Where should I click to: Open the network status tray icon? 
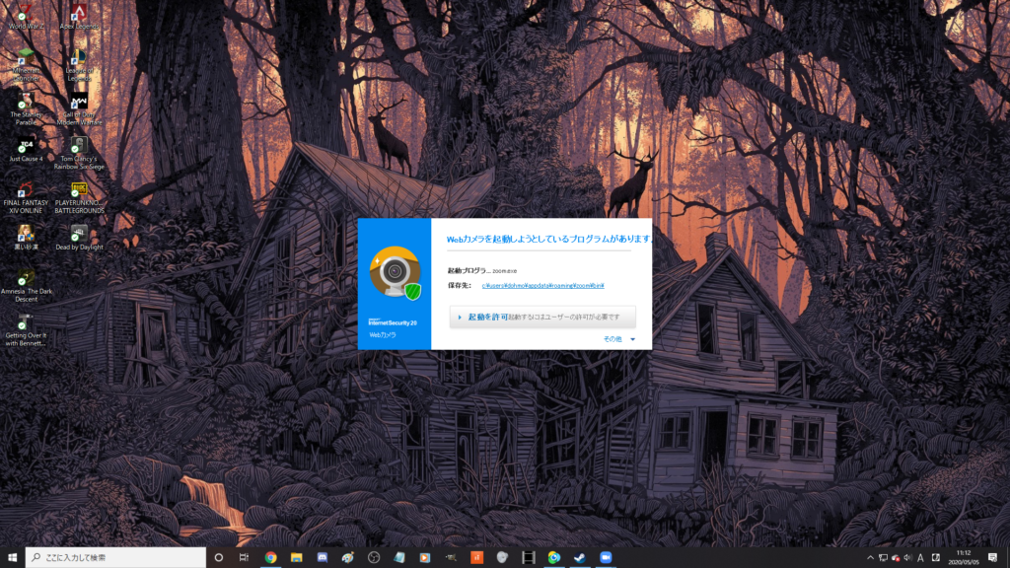coord(883,558)
